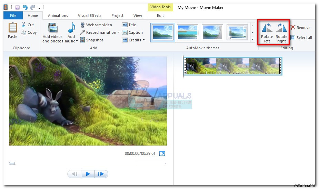Click Rotate left
319x189 pixels.
point(267,33)
